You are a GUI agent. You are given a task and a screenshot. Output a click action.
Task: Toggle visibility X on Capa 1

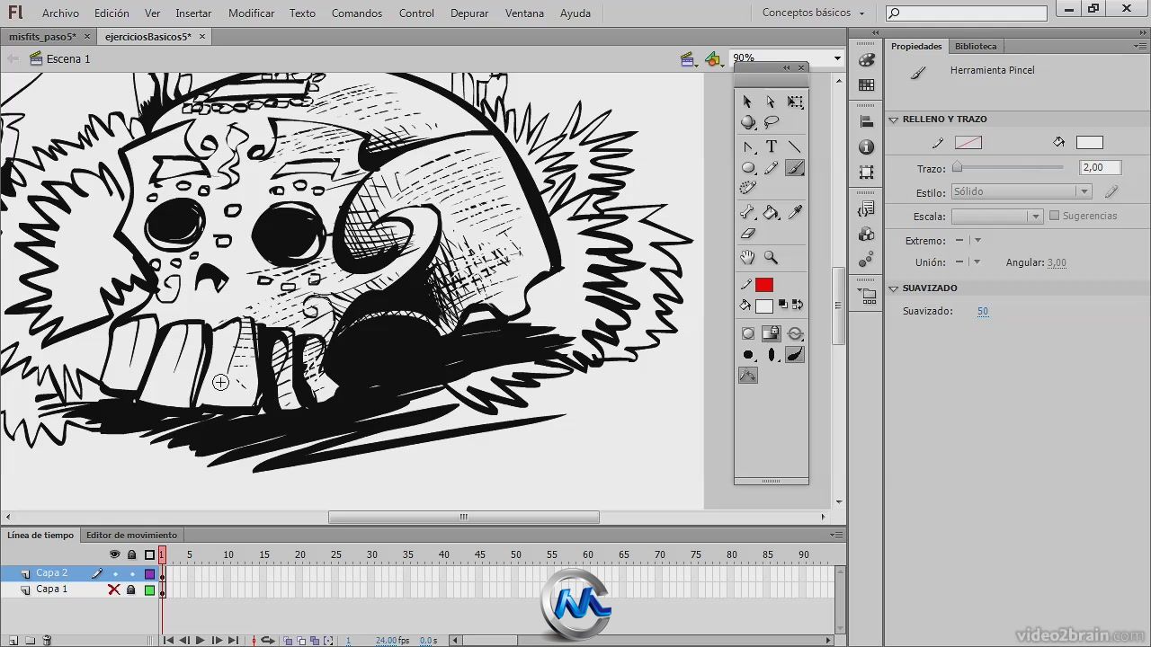click(x=114, y=589)
